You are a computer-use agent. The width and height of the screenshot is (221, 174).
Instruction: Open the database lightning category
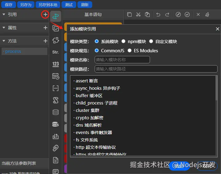[x=56, y=124]
